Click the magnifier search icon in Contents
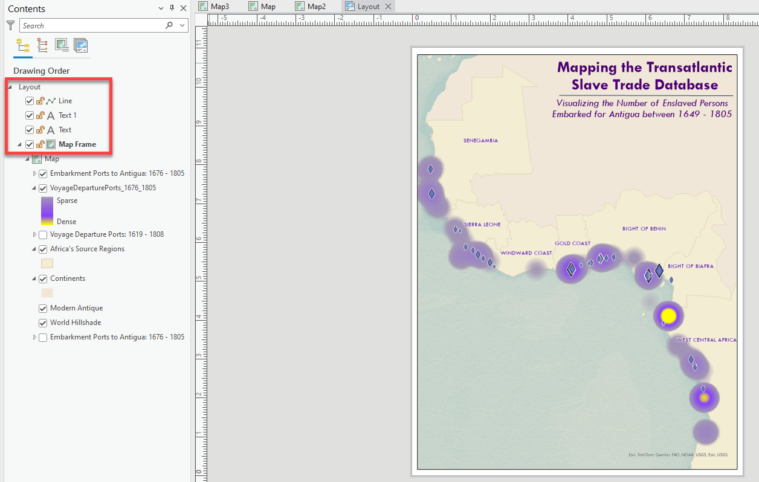 (169, 25)
